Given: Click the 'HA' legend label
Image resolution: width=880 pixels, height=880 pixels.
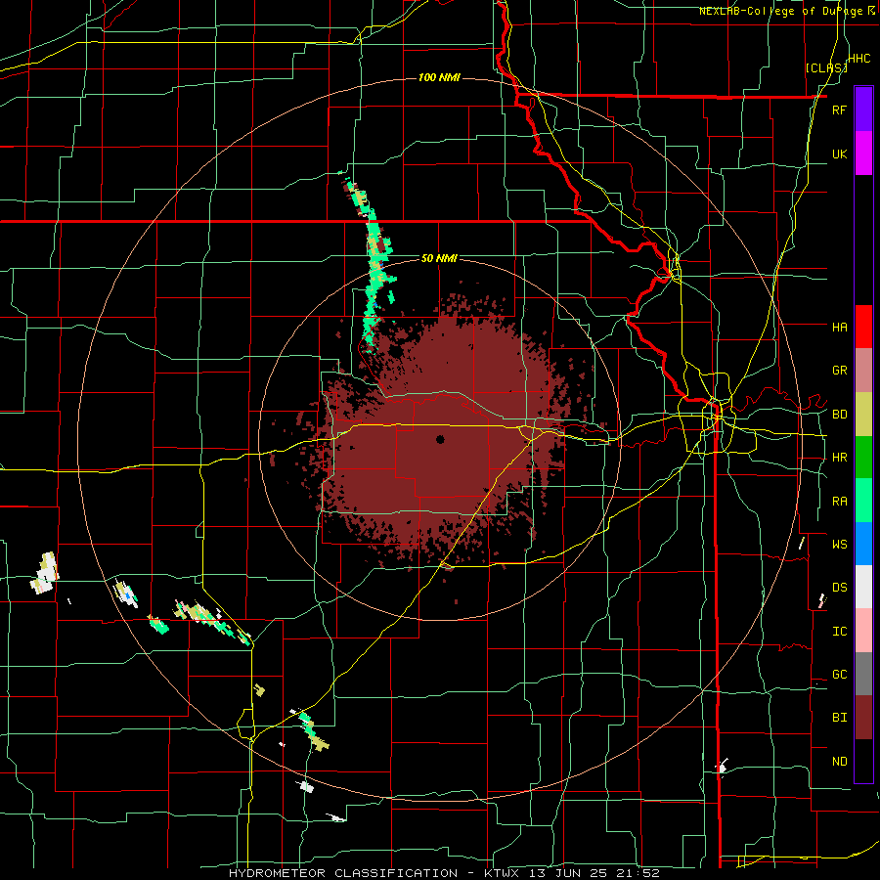Looking at the screenshot, I should [839, 327].
